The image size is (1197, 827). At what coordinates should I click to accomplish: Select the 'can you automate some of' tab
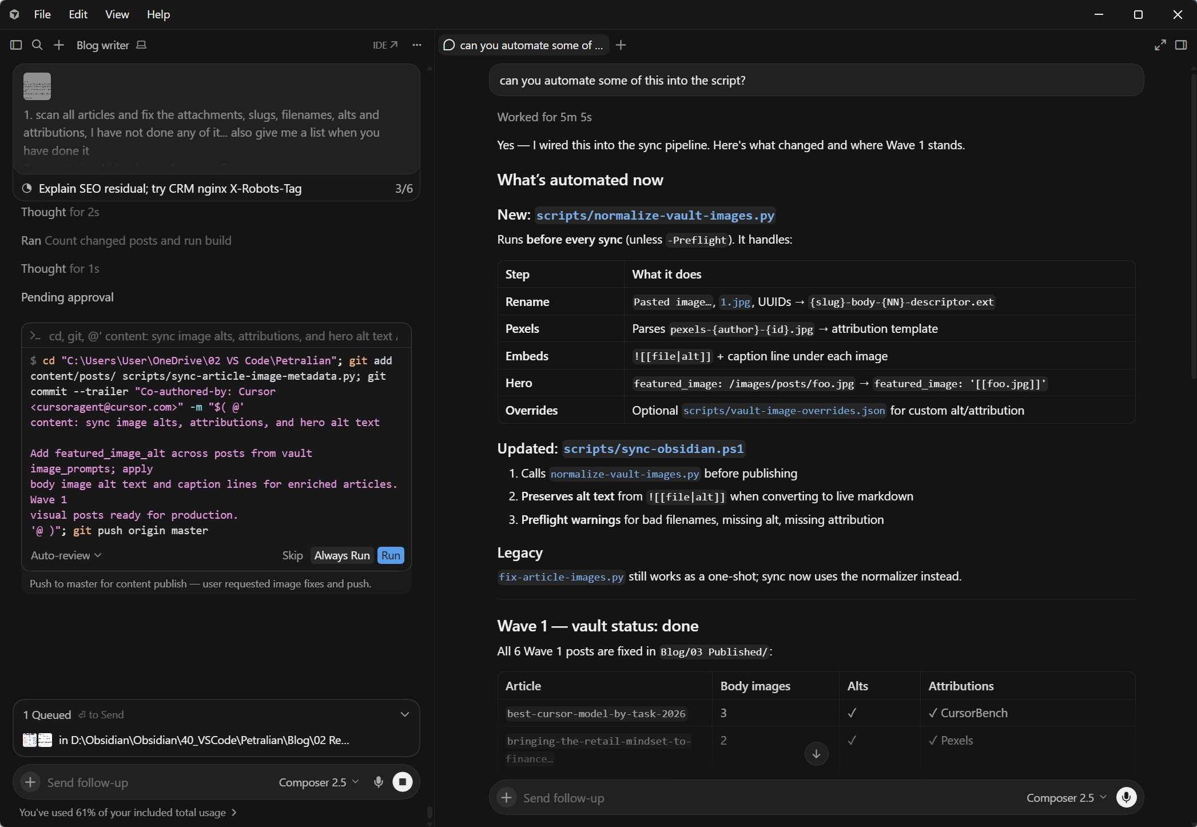(524, 45)
